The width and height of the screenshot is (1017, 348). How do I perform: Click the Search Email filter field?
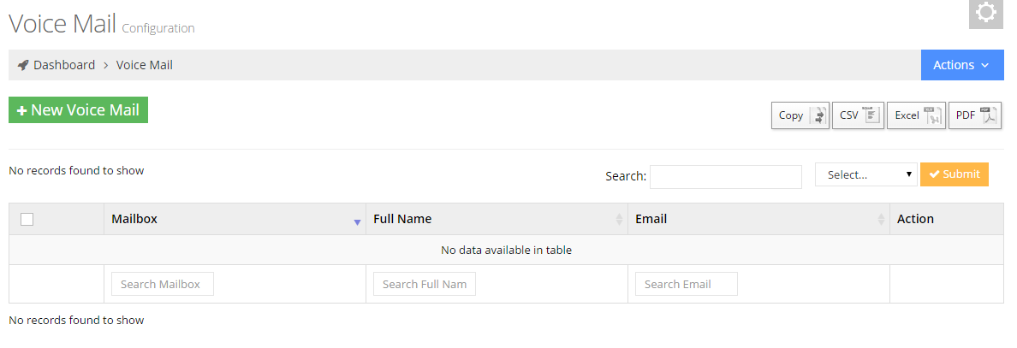(687, 284)
